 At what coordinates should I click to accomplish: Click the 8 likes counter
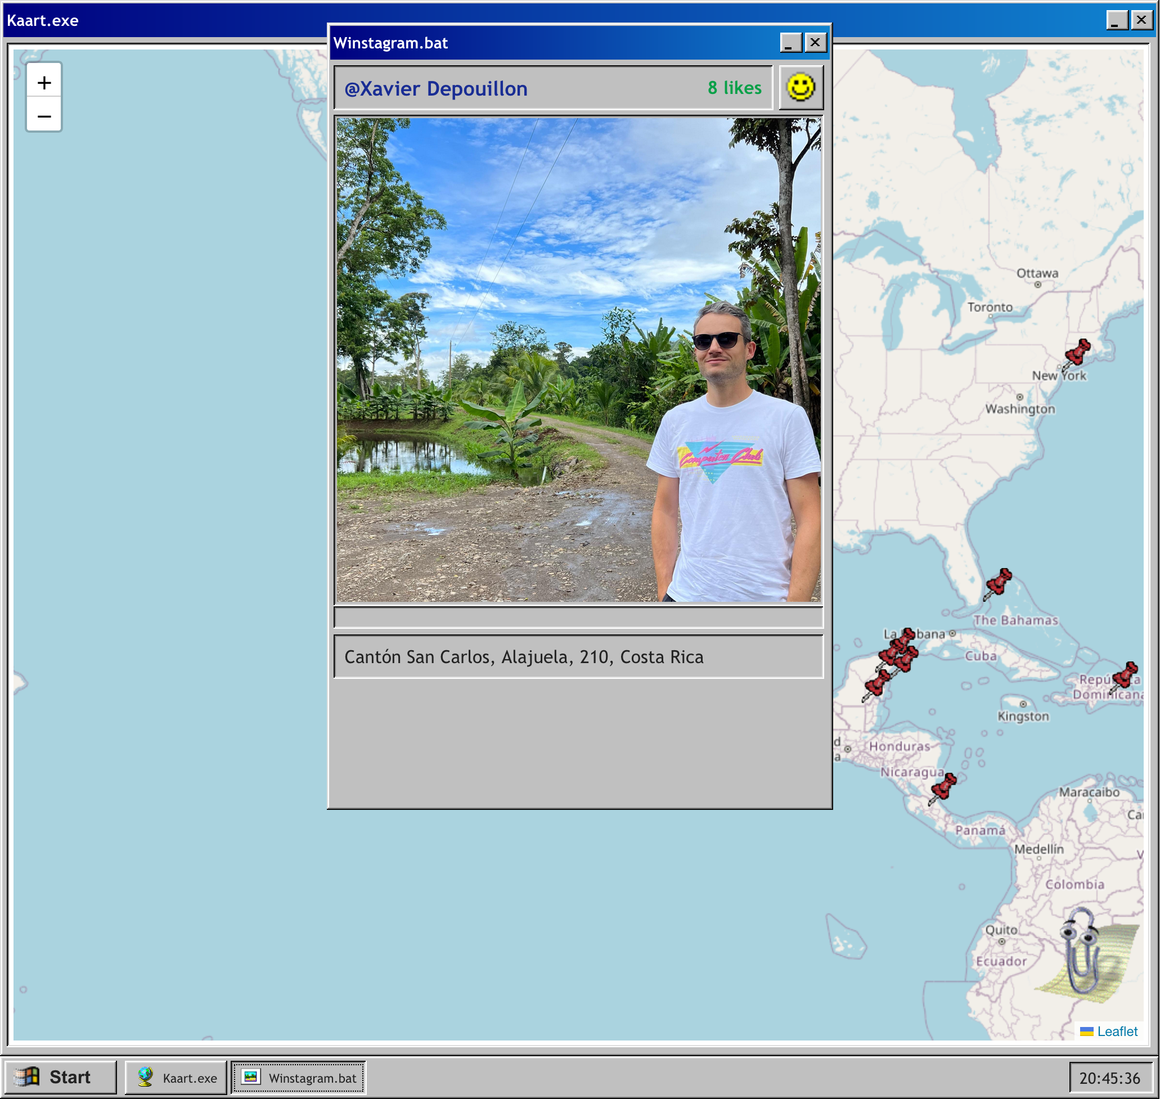pyautogui.click(x=734, y=88)
